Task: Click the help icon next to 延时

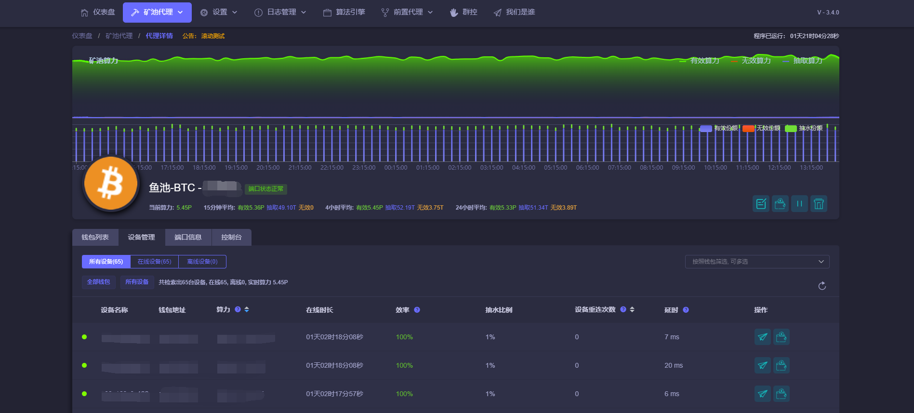Action: click(x=686, y=310)
